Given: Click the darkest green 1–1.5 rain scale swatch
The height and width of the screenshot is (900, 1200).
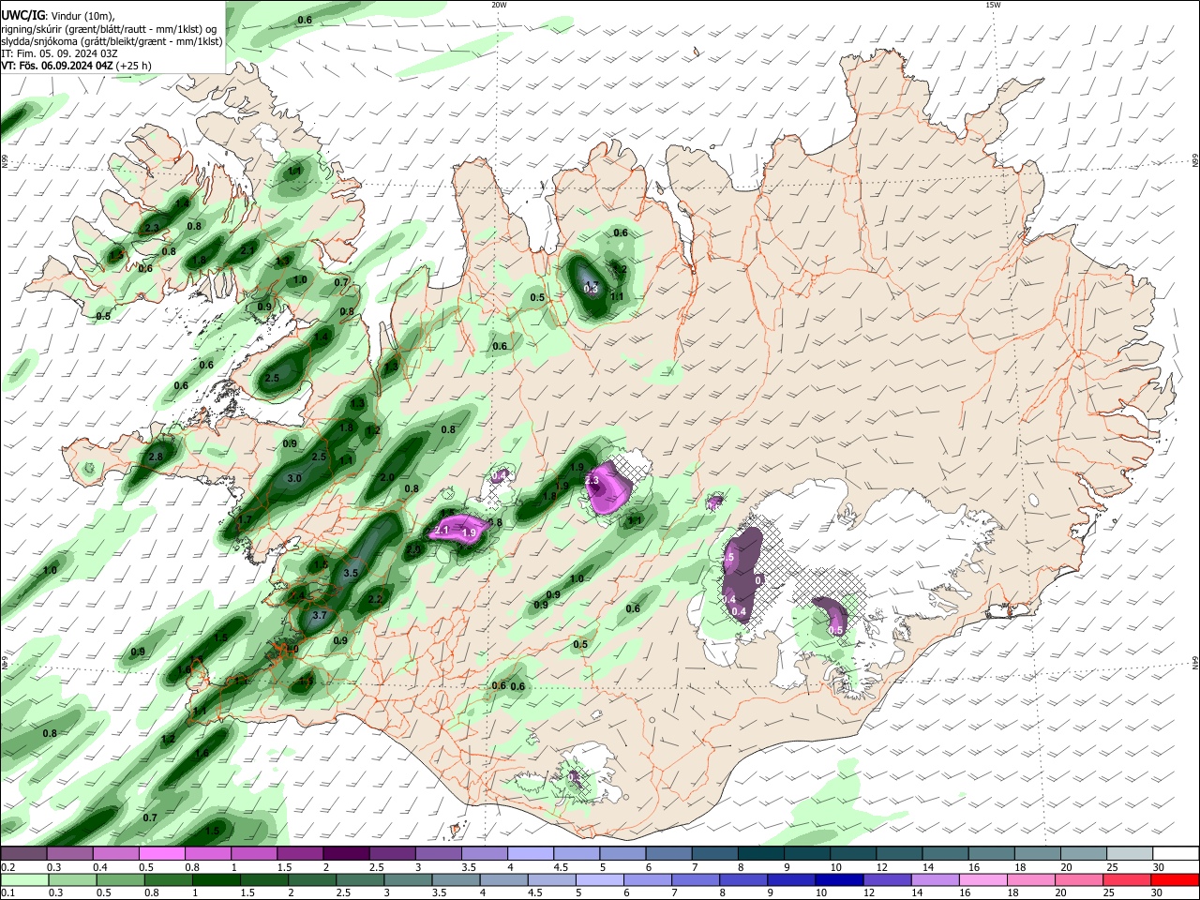Looking at the screenshot, I should point(215,879).
